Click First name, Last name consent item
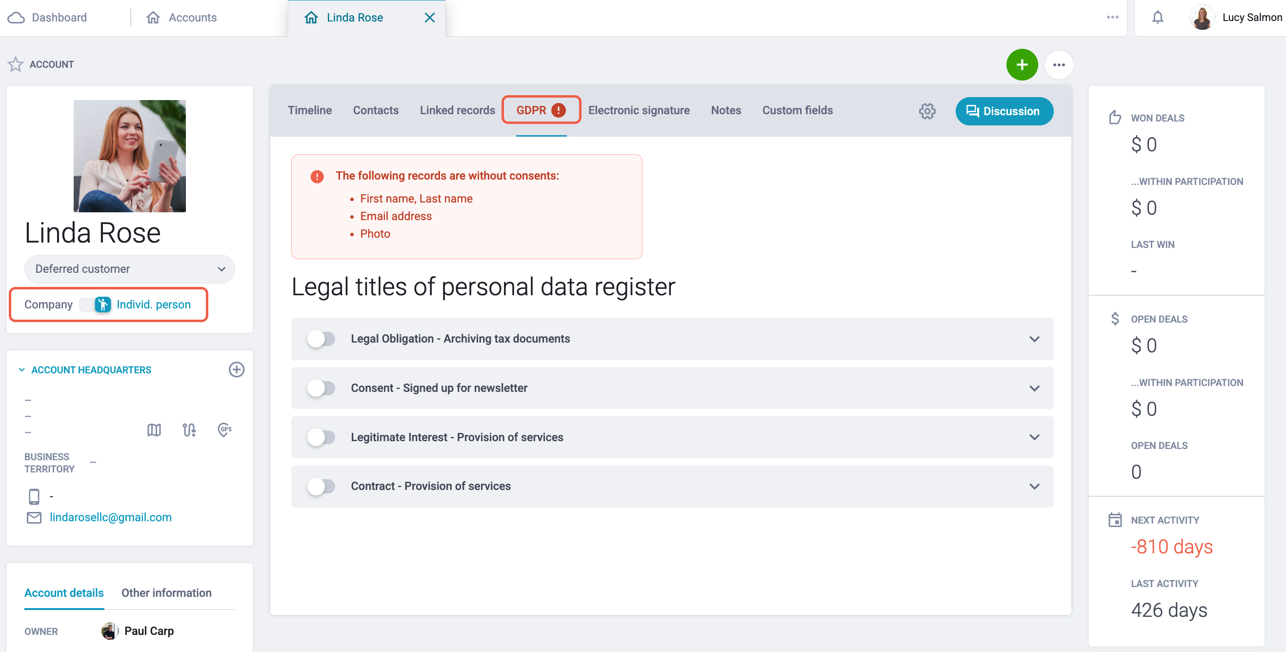 pyautogui.click(x=416, y=199)
